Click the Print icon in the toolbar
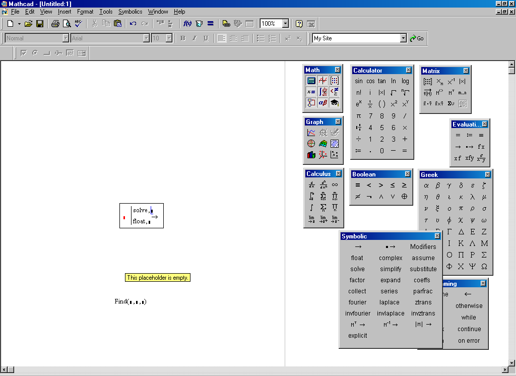The image size is (516, 376). 55,24
